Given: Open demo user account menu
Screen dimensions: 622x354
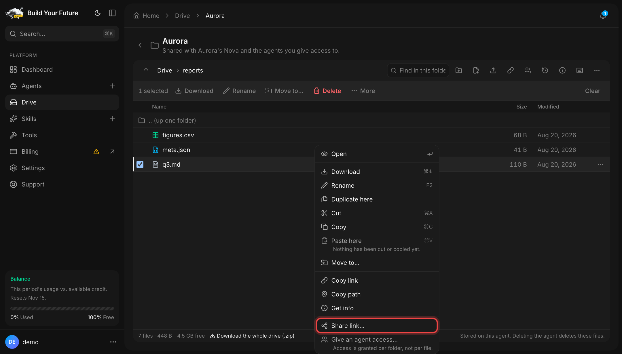Looking at the screenshot, I should pos(113,342).
